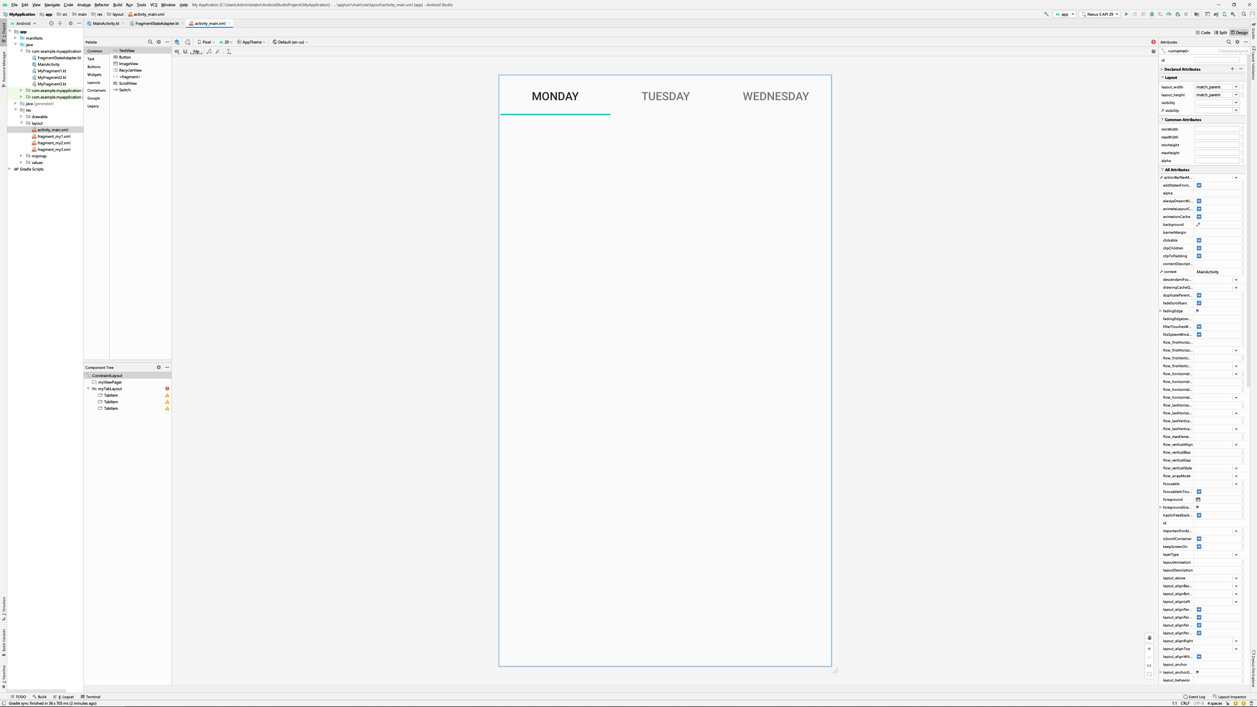This screenshot has height=707, width=1257.
Task: Click the orientation rotate icon
Action: click(188, 42)
